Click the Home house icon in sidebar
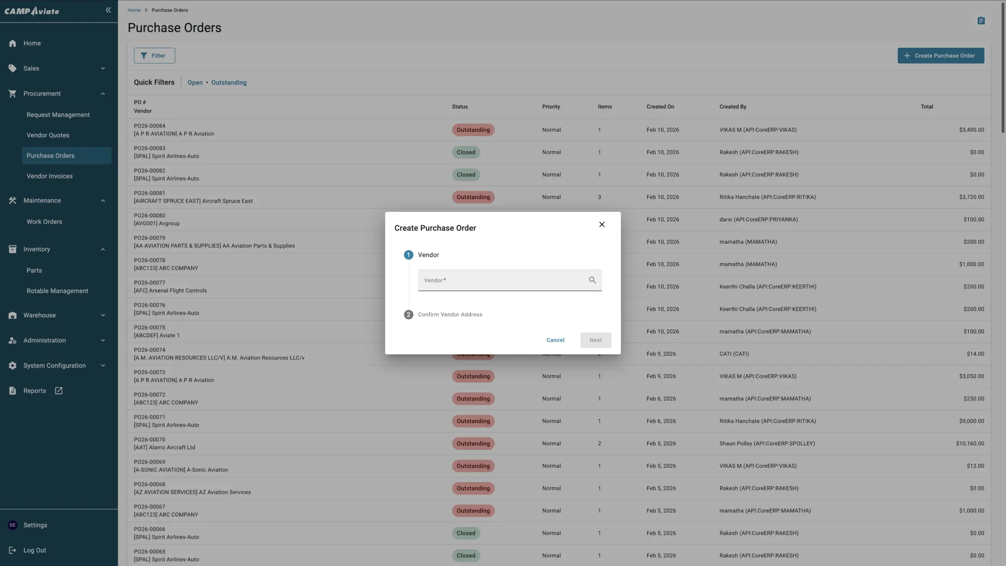The height and width of the screenshot is (566, 1006). click(x=13, y=43)
